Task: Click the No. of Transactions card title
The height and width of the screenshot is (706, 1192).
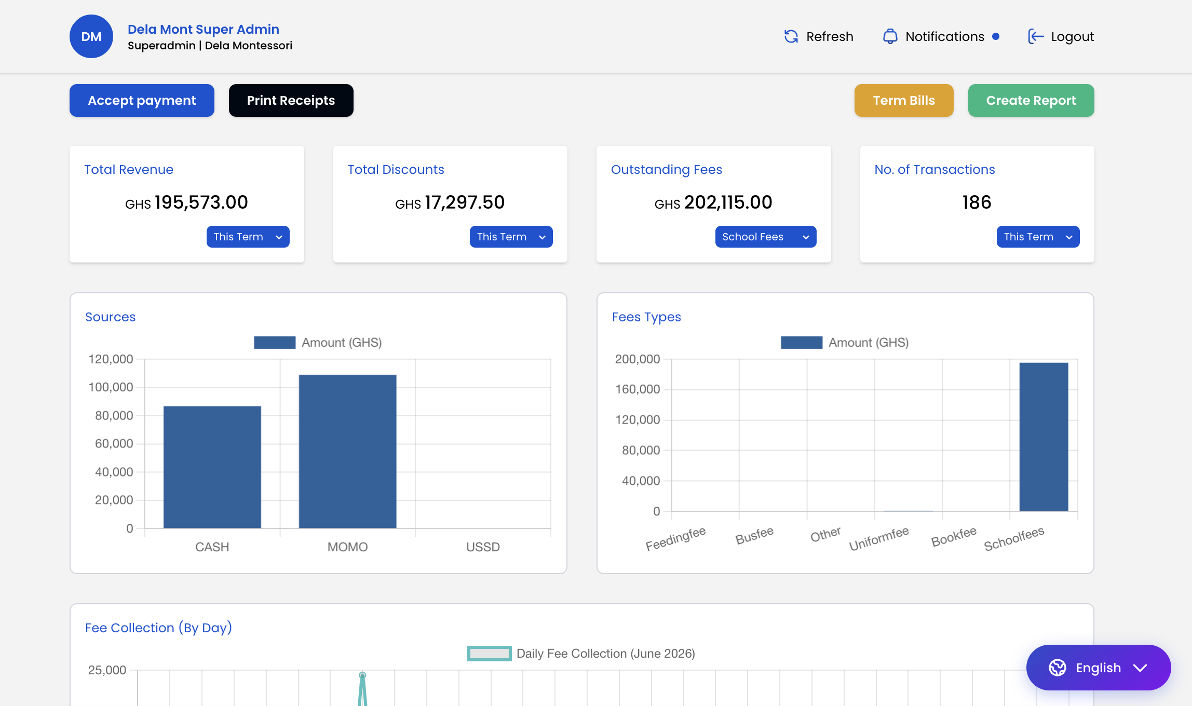Action: (934, 169)
